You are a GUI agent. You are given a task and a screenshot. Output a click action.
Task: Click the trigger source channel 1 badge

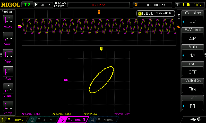pyautogui.click(x=188, y=5)
